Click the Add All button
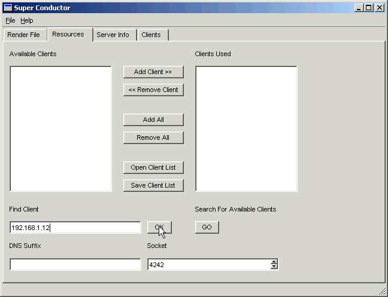Viewport: 388px width, 297px height. [153, 120]
